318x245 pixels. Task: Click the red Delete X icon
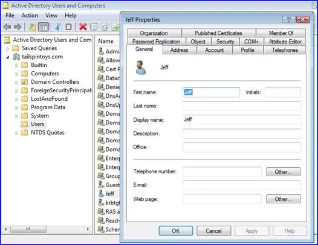[83, 27]
